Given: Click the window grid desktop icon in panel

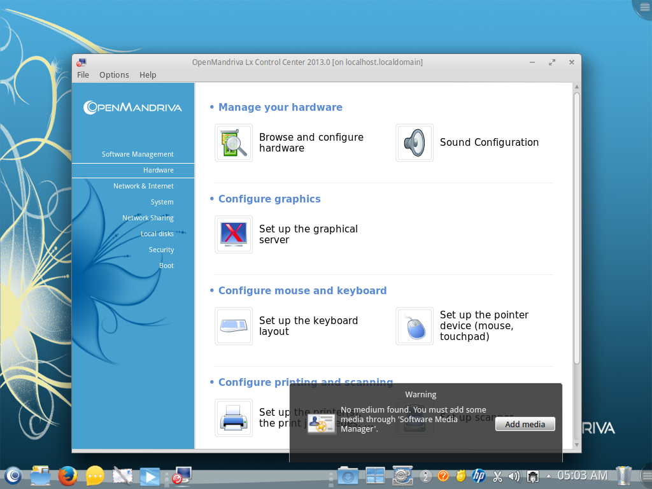Looking at the screenshot, I should pos(375,475).
